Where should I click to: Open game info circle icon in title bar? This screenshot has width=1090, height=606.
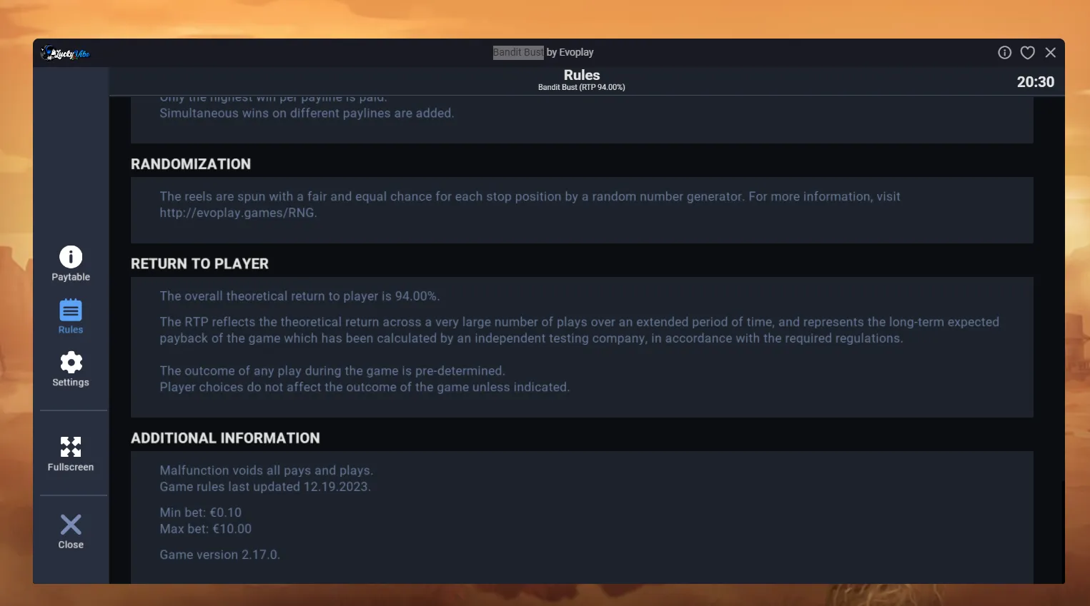point(1004,52)
